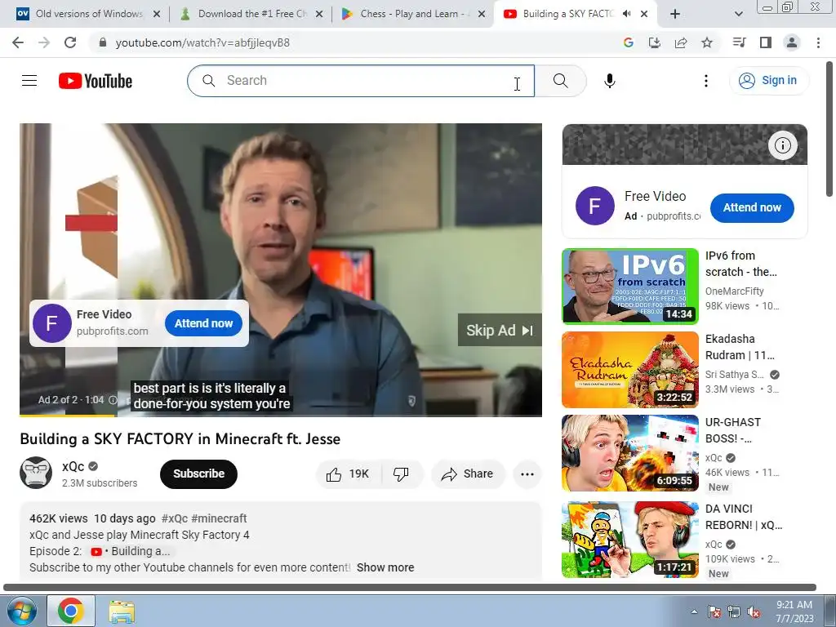Open pubprofits.com link on video overlay
The width and height of the screenshot is (836, 627).
click(112, 331)
